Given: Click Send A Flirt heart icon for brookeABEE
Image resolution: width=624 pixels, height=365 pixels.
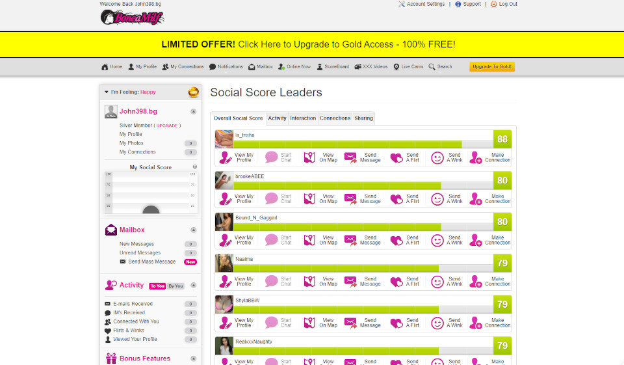Looking at the screenshot, I should coord(396,198).
